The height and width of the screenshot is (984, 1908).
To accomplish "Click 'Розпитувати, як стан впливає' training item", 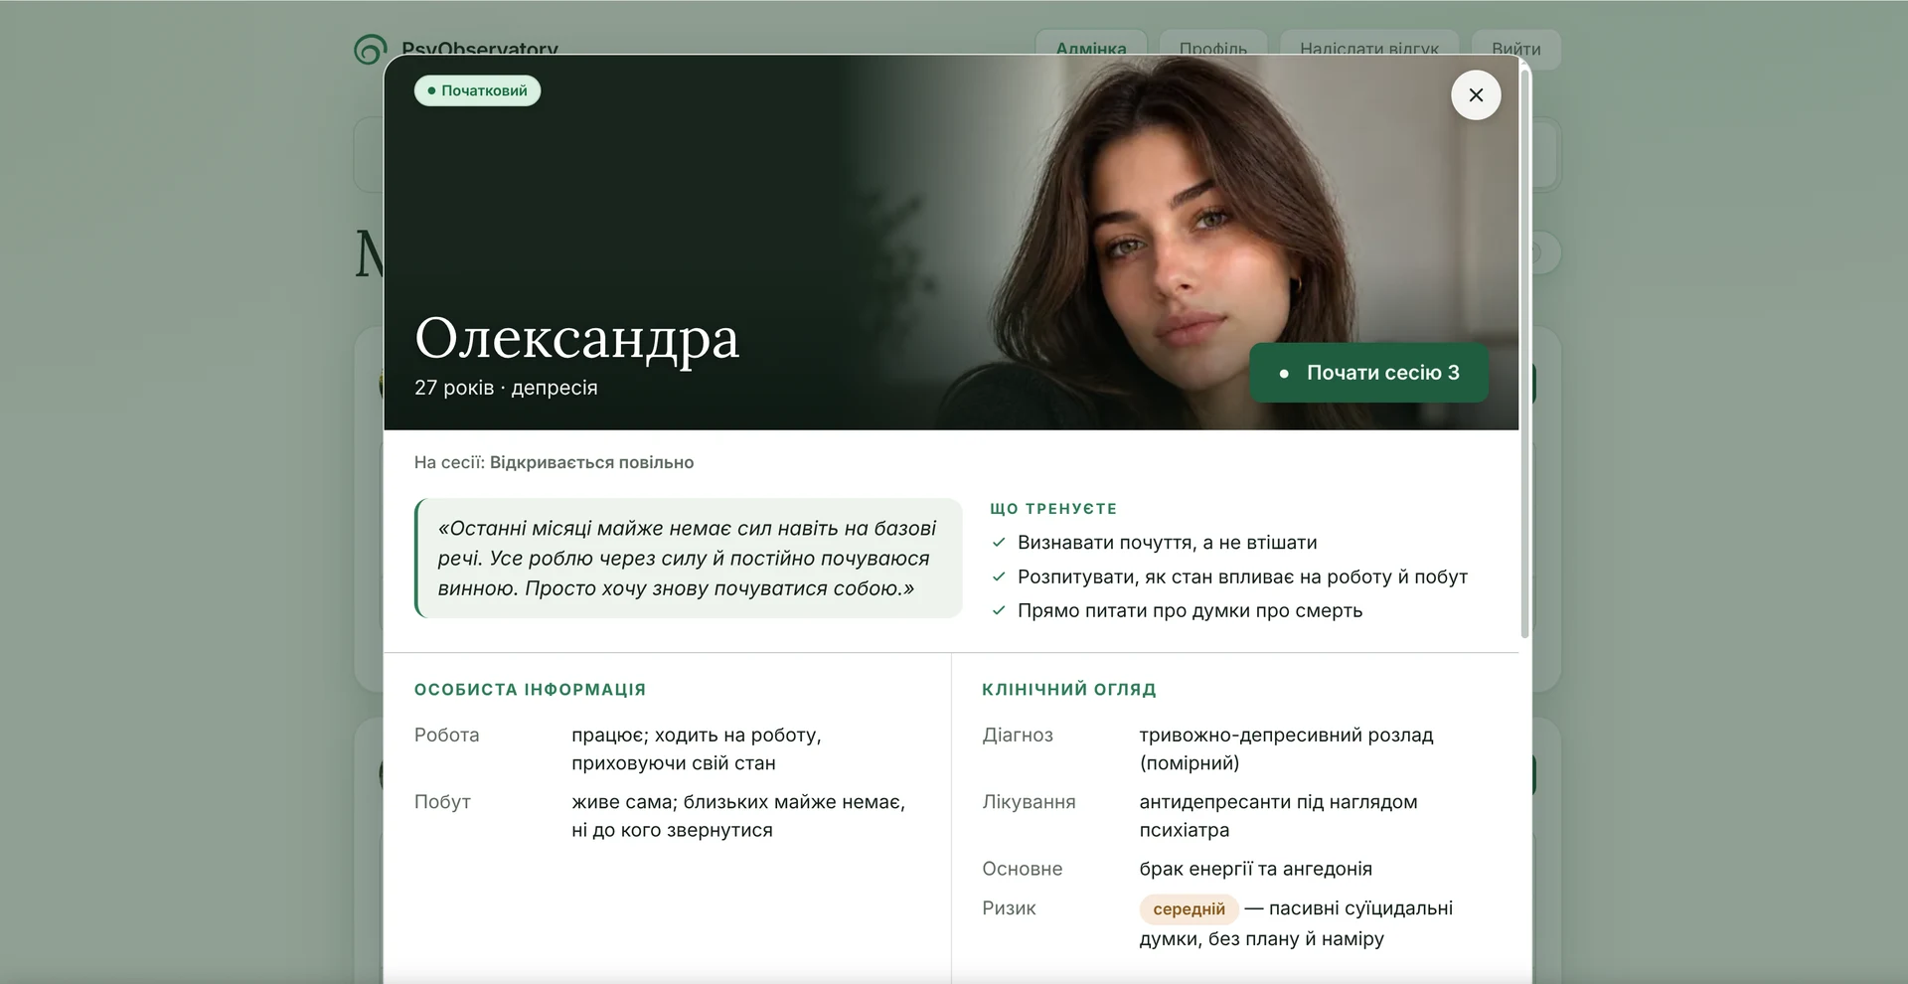I will coord(1242,576).
